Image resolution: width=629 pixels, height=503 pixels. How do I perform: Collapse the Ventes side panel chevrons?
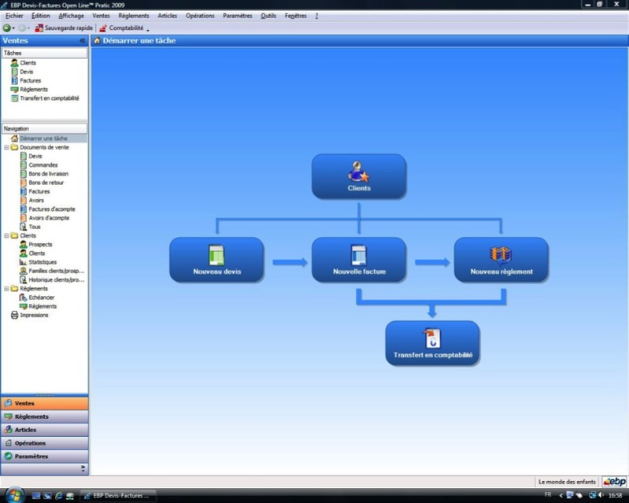click(82, 40)
